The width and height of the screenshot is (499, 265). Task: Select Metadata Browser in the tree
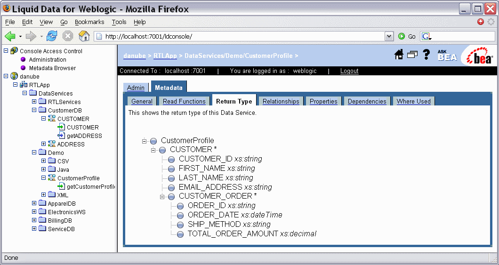[52, 68]
